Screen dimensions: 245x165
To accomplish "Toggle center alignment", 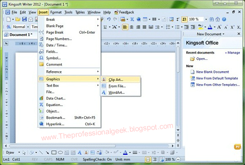I will 131,27.
